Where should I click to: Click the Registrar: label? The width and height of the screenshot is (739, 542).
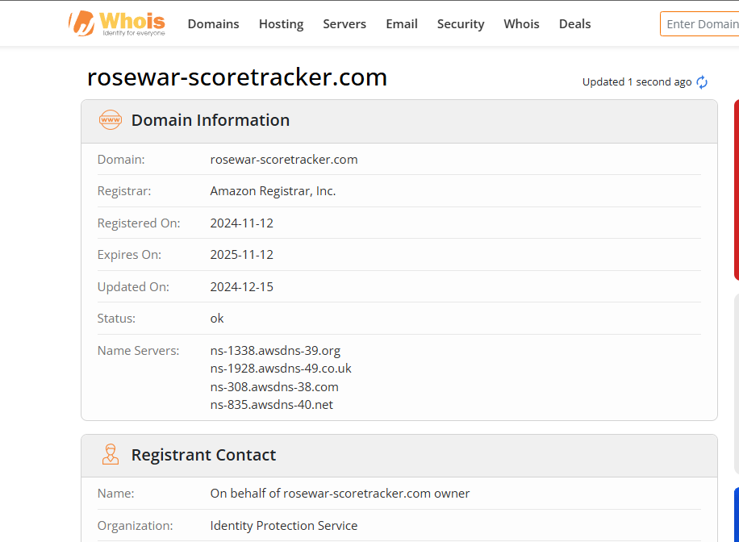(x=124, y=191)
